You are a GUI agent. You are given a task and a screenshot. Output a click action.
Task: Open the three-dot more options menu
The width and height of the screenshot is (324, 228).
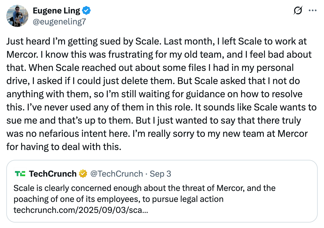point(313,11)
